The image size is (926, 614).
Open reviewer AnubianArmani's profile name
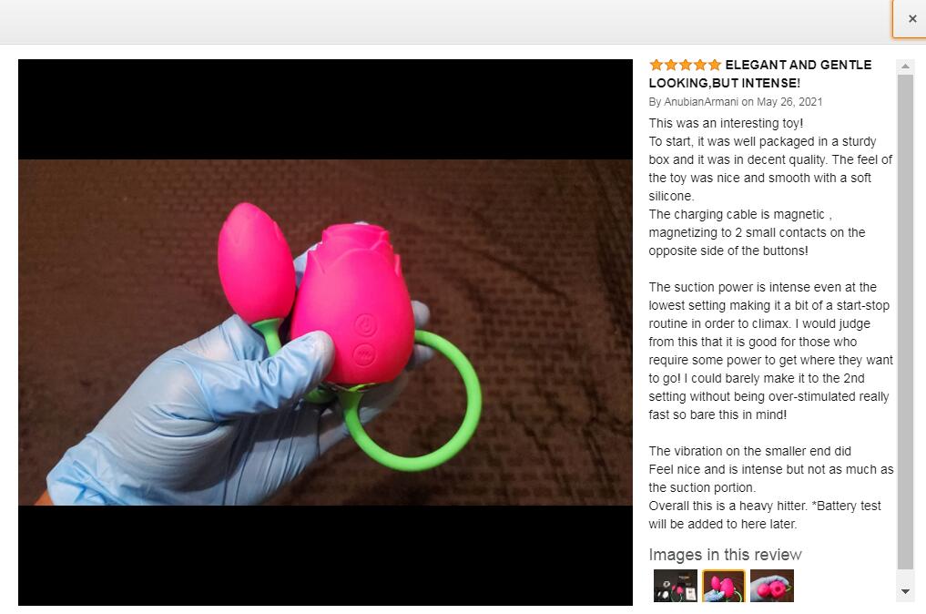click(x=701, y=102)
